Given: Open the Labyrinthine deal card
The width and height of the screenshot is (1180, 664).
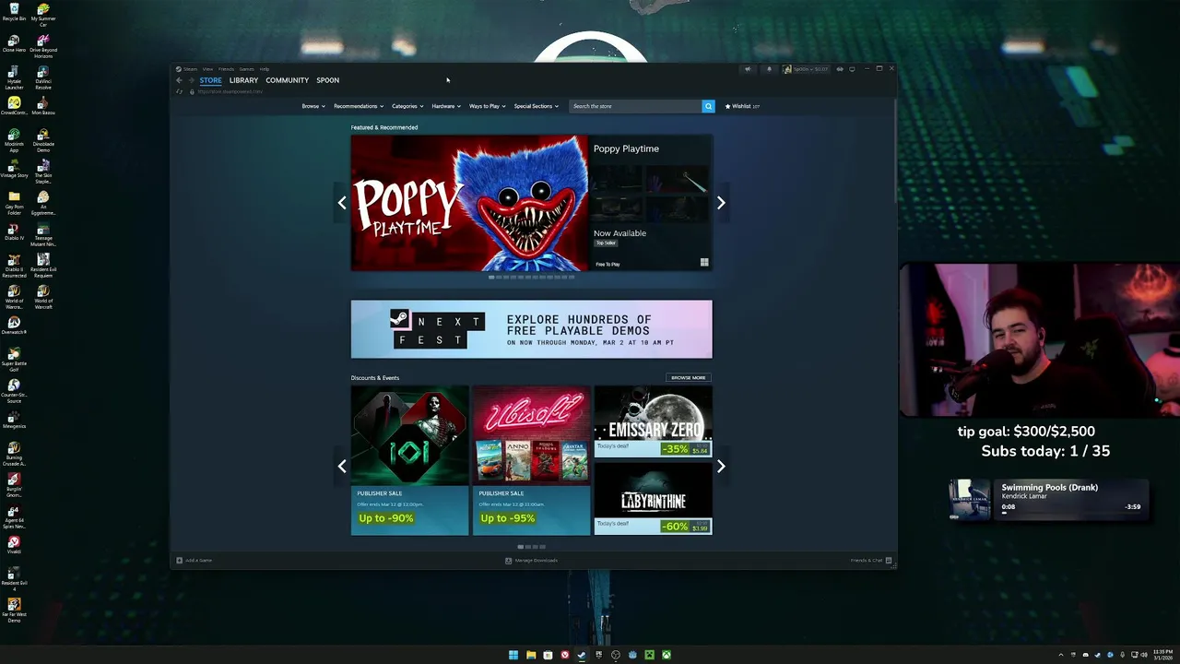Looking at the screenshot, I should click(653, 499).
